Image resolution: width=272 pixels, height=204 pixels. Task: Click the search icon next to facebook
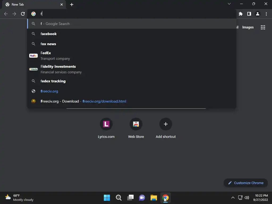(33, 34)
